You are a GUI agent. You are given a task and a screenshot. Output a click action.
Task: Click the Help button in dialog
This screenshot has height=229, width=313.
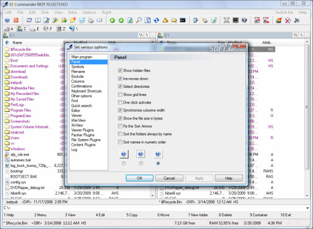pos(229,178)
